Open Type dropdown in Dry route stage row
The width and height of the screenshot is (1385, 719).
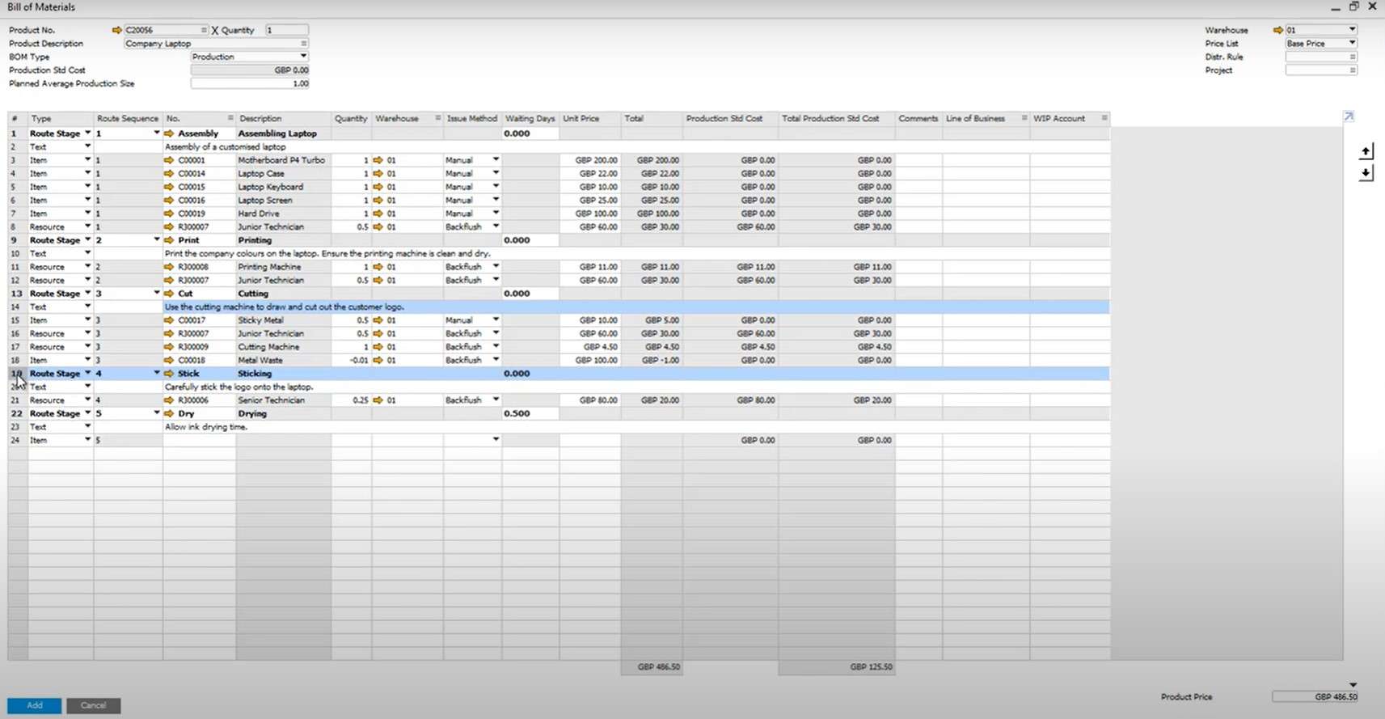(87, 413)
